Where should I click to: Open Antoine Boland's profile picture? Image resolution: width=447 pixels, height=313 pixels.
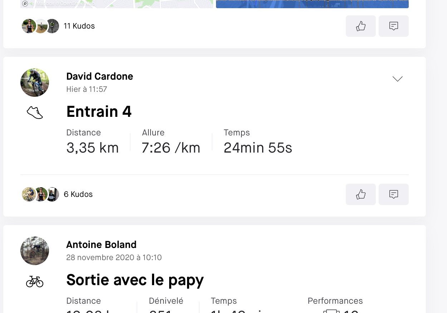[x=35, y=251]
